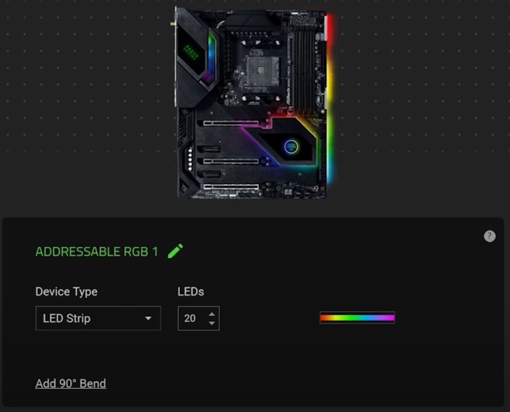Open help via question mark icon
Viewport: 510px width, 412px height.
point(489,236)
